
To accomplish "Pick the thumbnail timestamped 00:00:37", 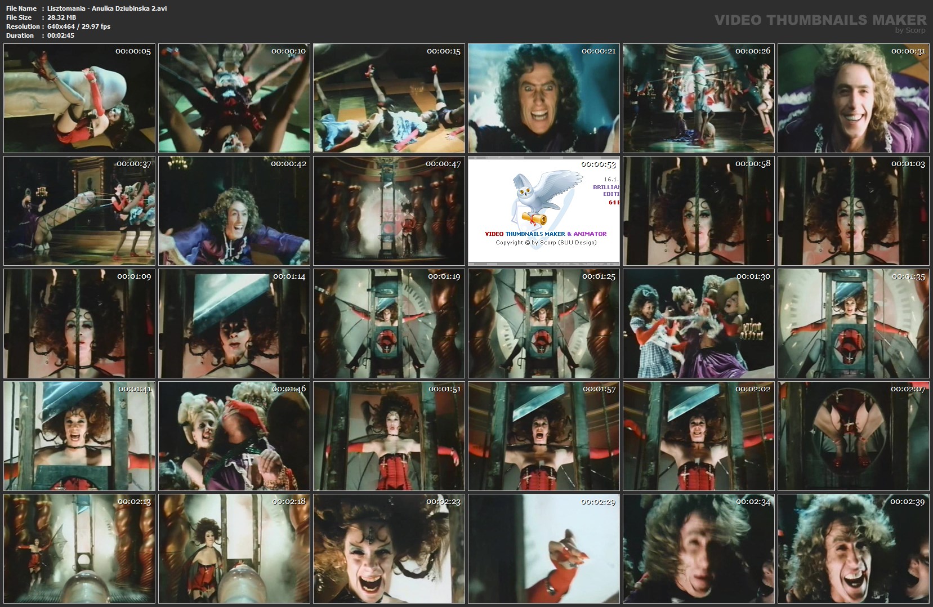I will (79, 211).
